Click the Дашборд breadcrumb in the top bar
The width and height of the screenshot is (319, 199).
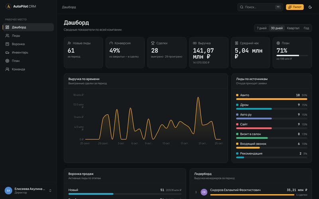pyautogui.click(x=69, y=7)
